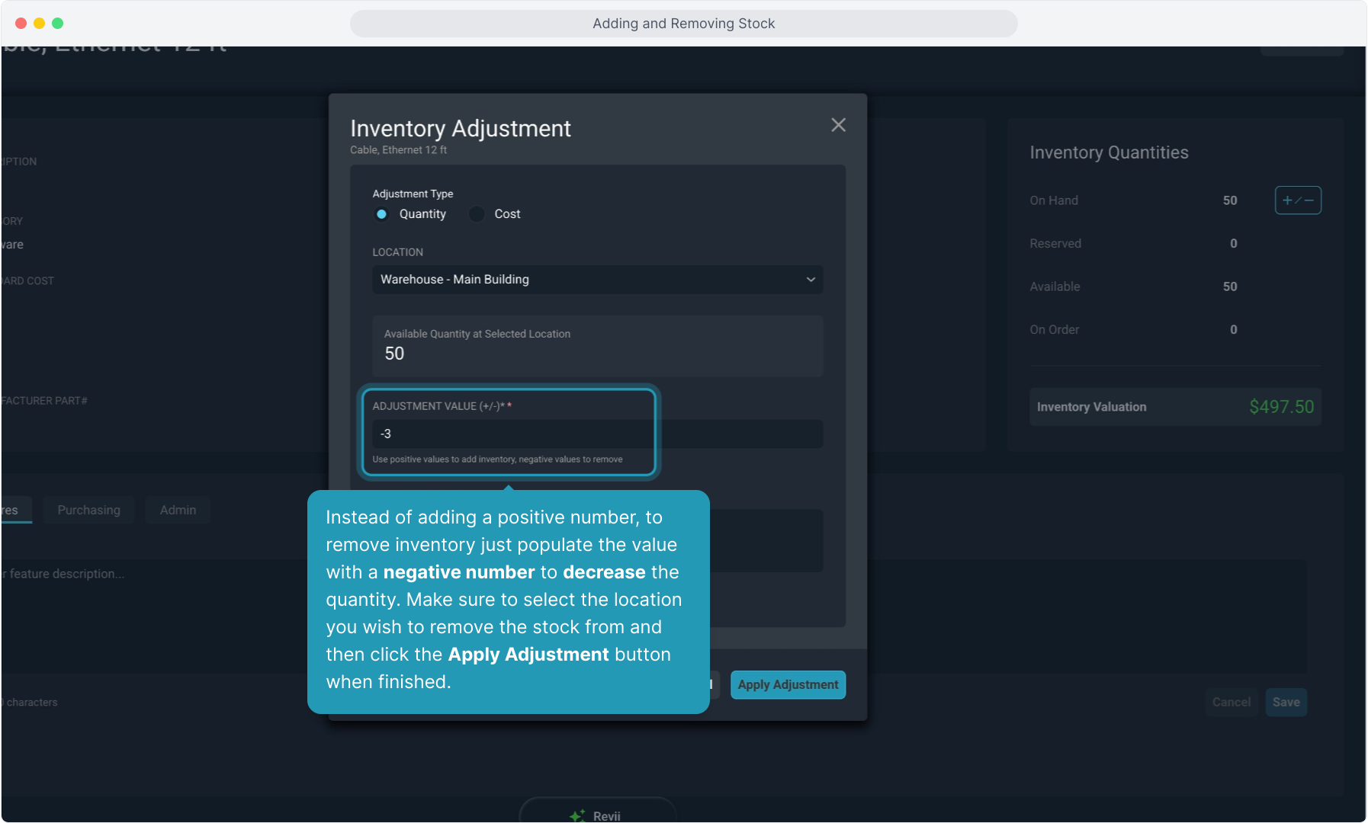
Task: Click the red macOS close button
Action: coord(21,24)
